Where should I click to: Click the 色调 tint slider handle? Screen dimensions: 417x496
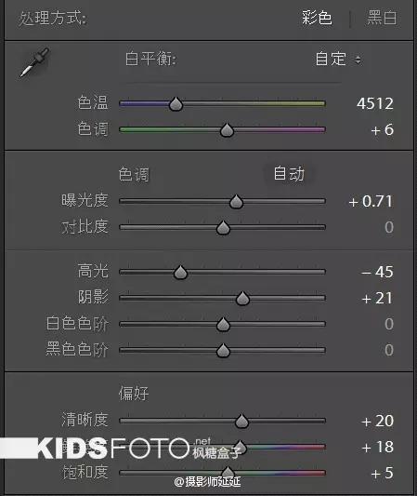tap(227, 130)
